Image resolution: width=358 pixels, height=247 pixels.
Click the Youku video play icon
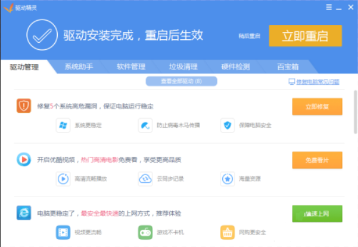(24, 159)
